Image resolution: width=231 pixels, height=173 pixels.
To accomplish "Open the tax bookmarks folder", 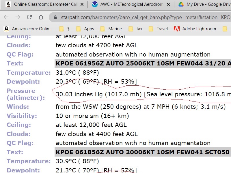I will (x=135, y=29).
